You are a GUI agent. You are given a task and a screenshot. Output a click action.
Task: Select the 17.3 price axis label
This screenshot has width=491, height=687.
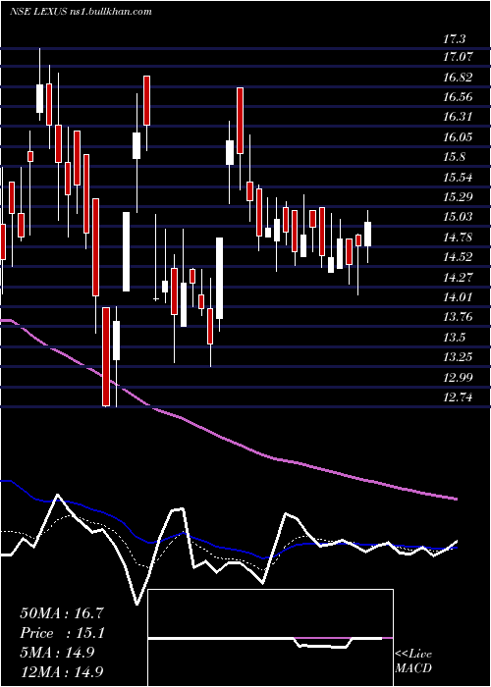pos(454,39)
